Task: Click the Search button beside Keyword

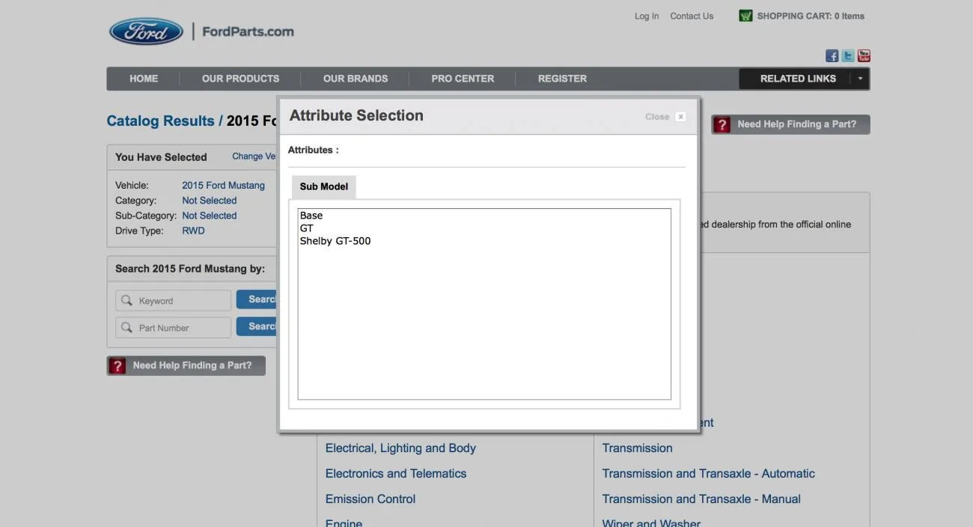Action: coord(257,299)
